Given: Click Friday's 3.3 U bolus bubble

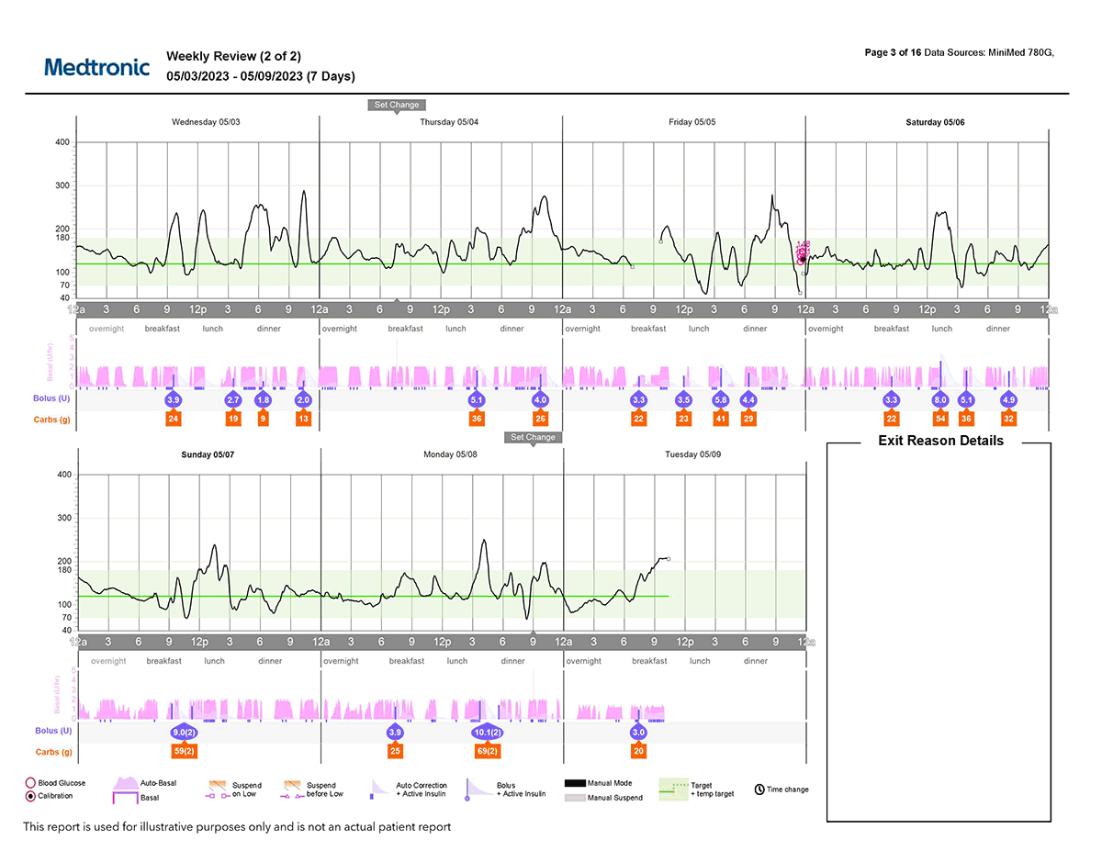Looking at the screenshot, I should pyautogui.click(x=639, y=400).
